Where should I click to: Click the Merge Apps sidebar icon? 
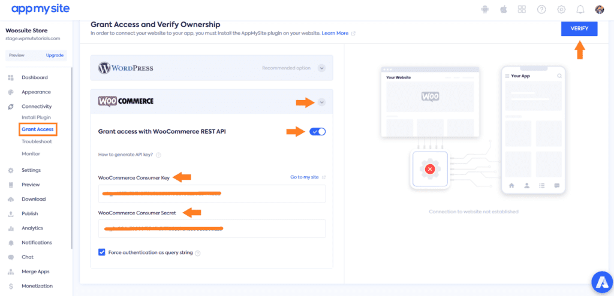click(x=11, y=271)
